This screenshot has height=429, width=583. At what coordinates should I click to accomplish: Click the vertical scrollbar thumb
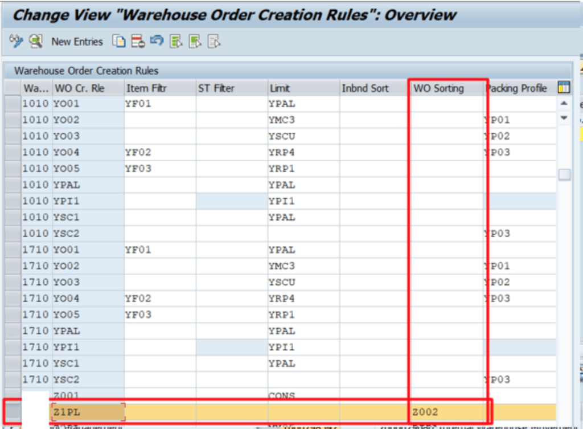point(564,175)
